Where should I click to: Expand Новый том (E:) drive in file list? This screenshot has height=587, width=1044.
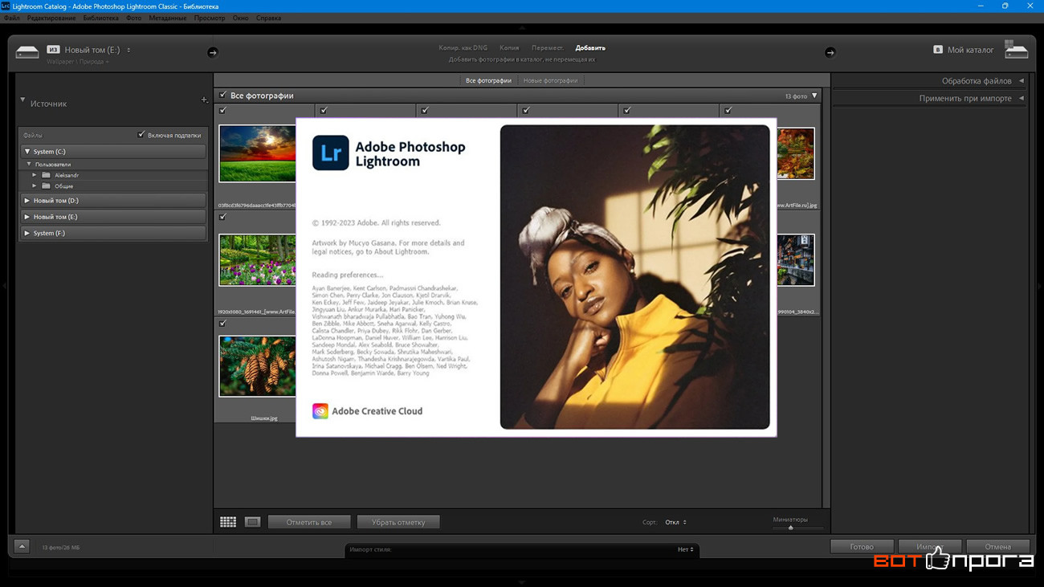pos(27,217)
